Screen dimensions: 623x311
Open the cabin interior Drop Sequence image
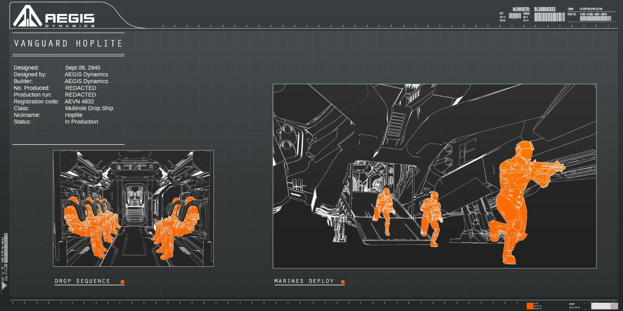(133, 208)
